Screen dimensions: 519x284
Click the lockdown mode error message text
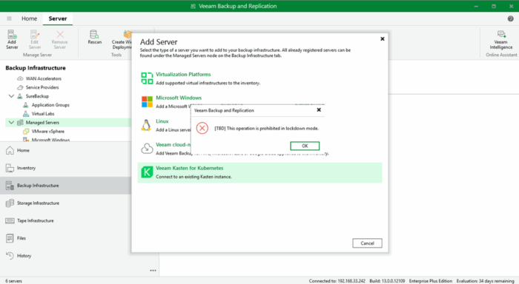click(x=266, y=129)
